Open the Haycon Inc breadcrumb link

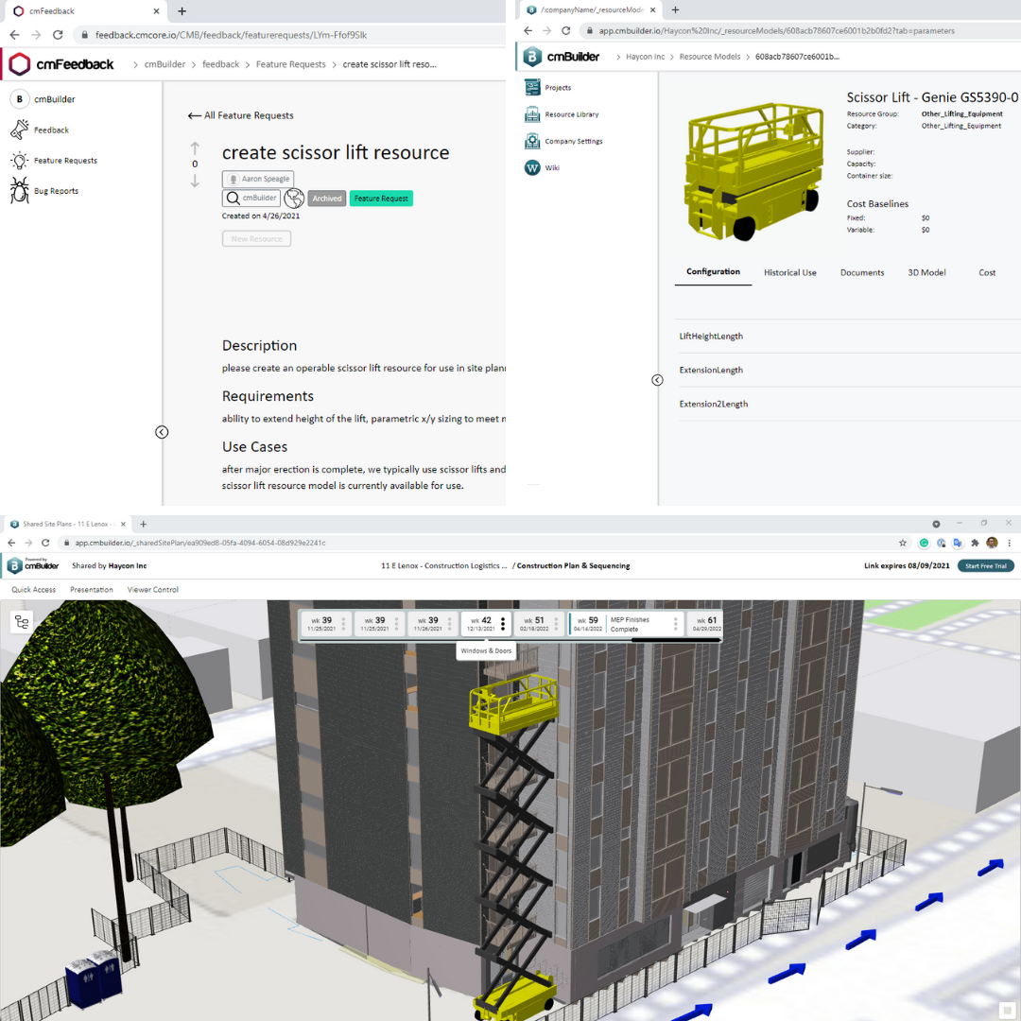click(646, 57)
